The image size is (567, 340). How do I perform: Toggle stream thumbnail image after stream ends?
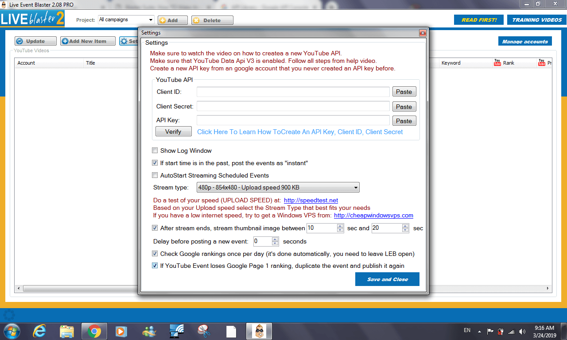[155, 228]
